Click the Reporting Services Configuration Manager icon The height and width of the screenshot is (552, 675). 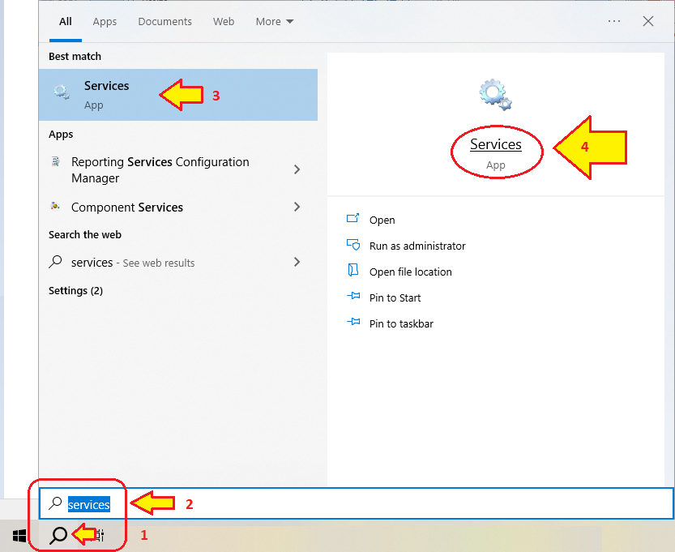pyautogui.click(x=56, y=161)
